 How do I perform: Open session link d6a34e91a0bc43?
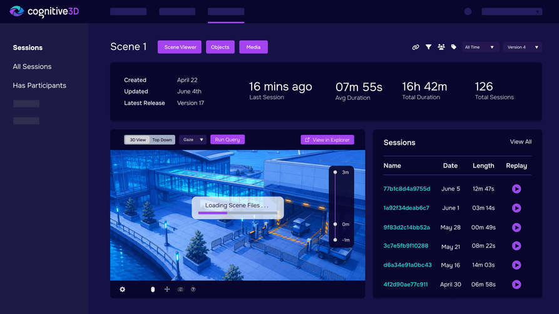click(x=408, y=265)
